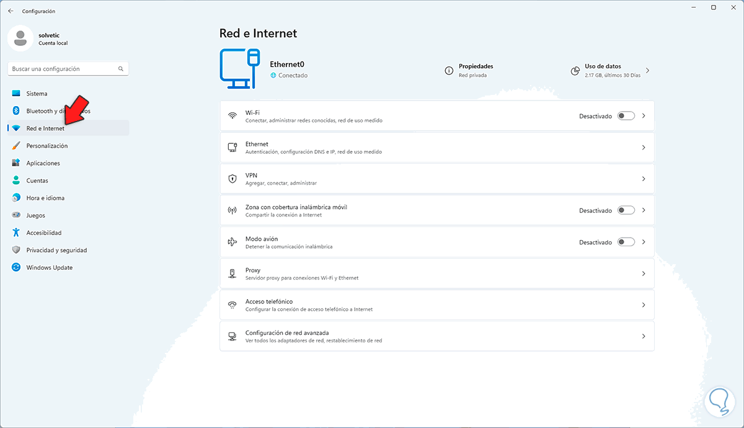Open the Proxy row chevron
This screenshot has width=744, height=428.
coord(644,274)
